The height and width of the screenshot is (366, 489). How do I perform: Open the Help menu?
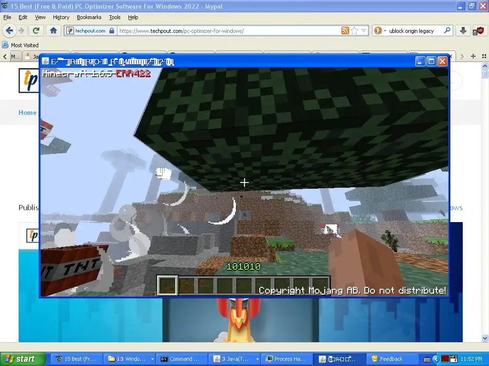(x=133, y=17)
